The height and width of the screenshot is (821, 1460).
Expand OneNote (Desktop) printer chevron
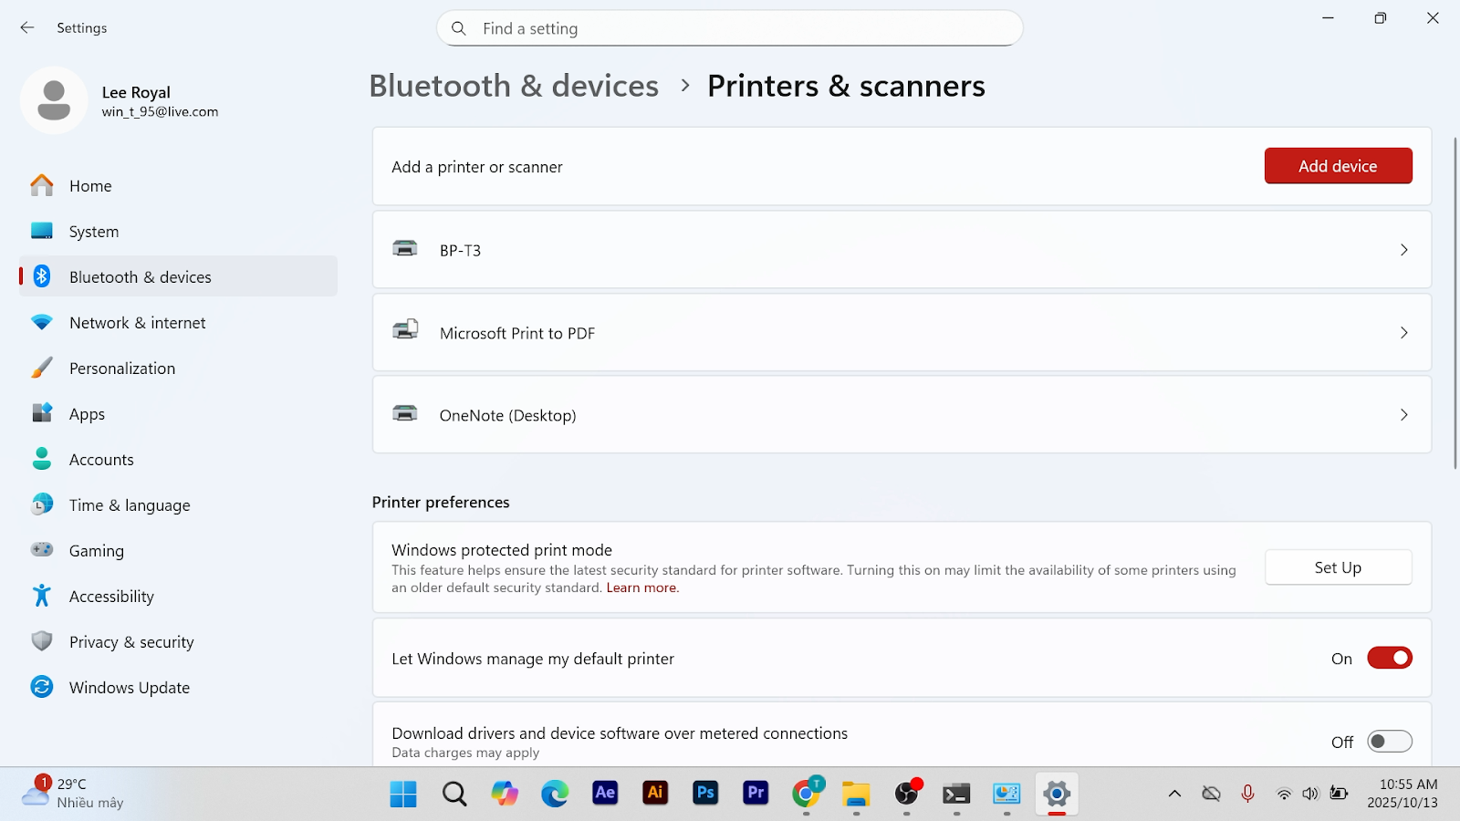pos(1403,415)
